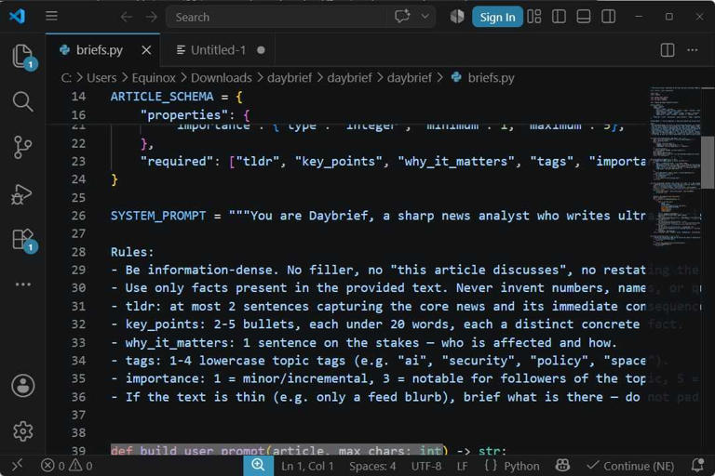Toggle the bottom panel
Viewport: 715px width, 476px height.
click(583, 17)
